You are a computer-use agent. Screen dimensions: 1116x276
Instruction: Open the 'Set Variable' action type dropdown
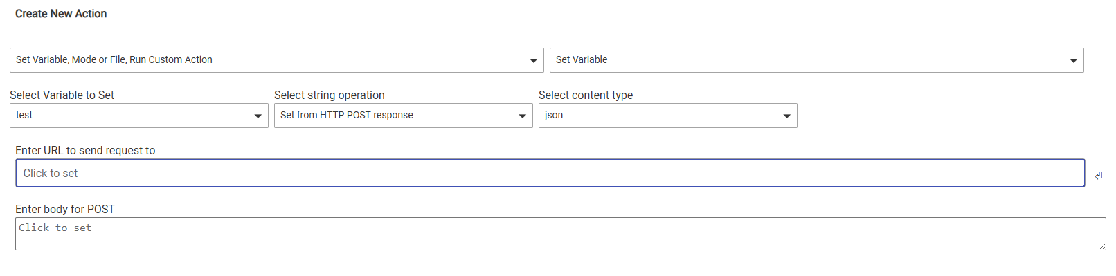click(x=817, y=60)
